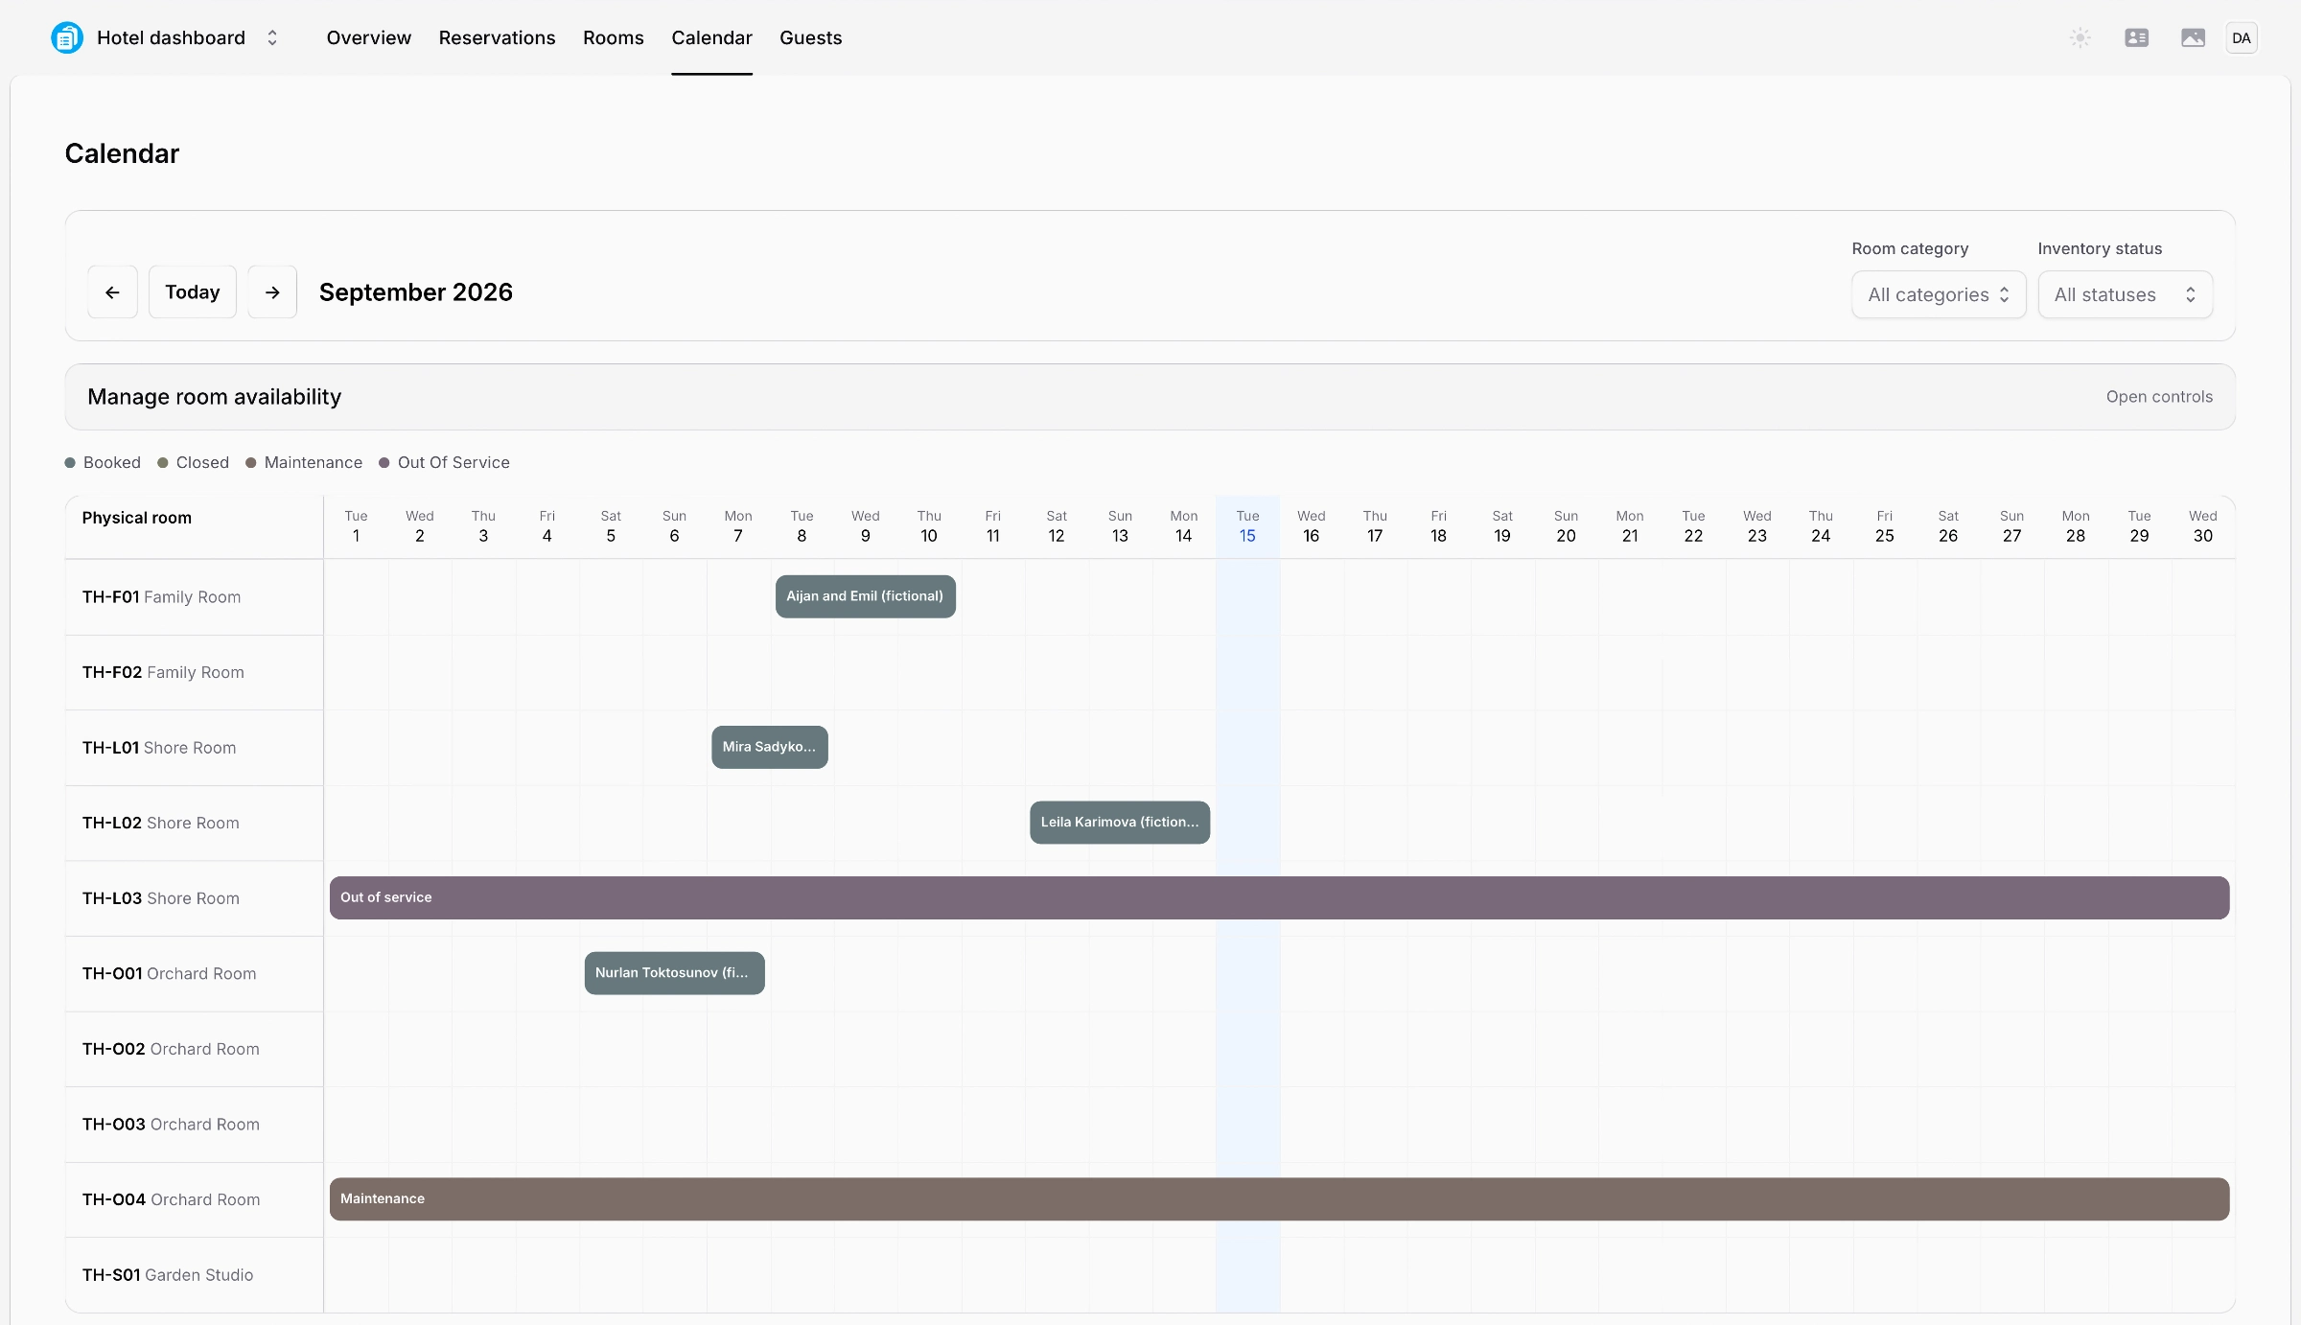2301x1325 pixels.
Task: Select the Mon 7 date column header
Action: pos(738,526)
